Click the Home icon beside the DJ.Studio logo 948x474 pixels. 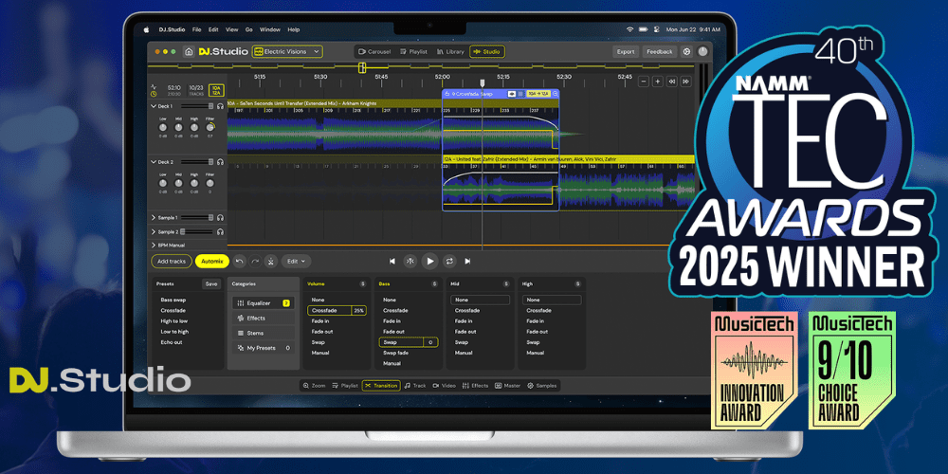tap(190, 51)
